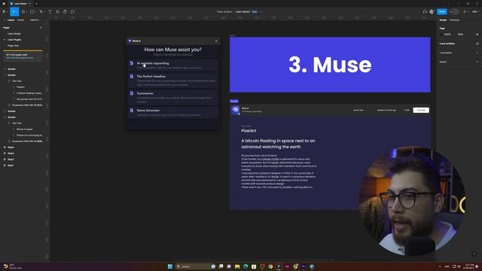Select the Learn Plugins page
This screenshot has height=271, width=482.
(x=14, y=40)
